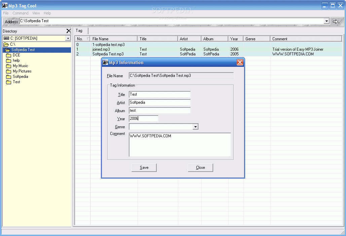The height and width of the screenshot is (236, 346).
Task: Click the Title column header
Action: click(158, 39)
